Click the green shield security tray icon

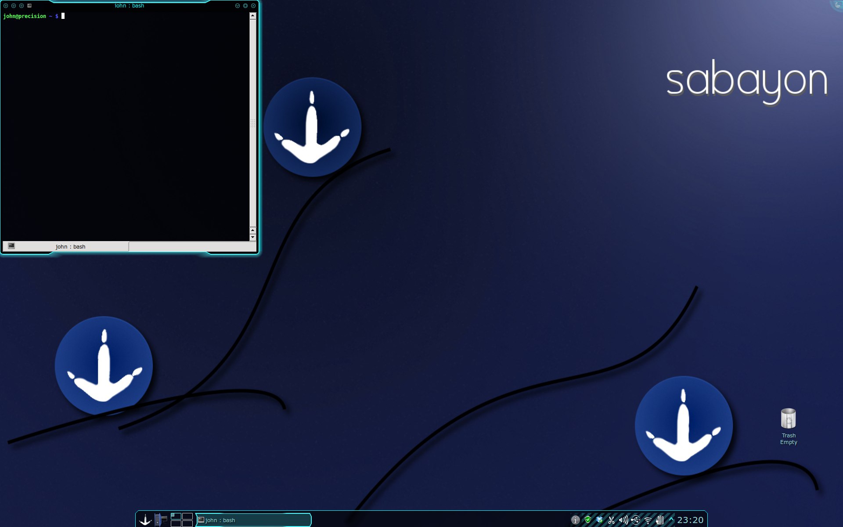click(x=588, y=520)
